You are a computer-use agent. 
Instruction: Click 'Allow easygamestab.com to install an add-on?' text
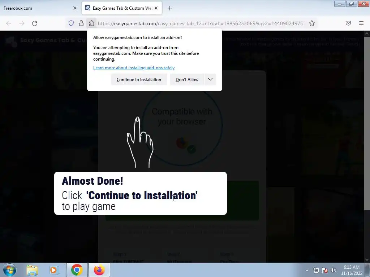[138, 38]
